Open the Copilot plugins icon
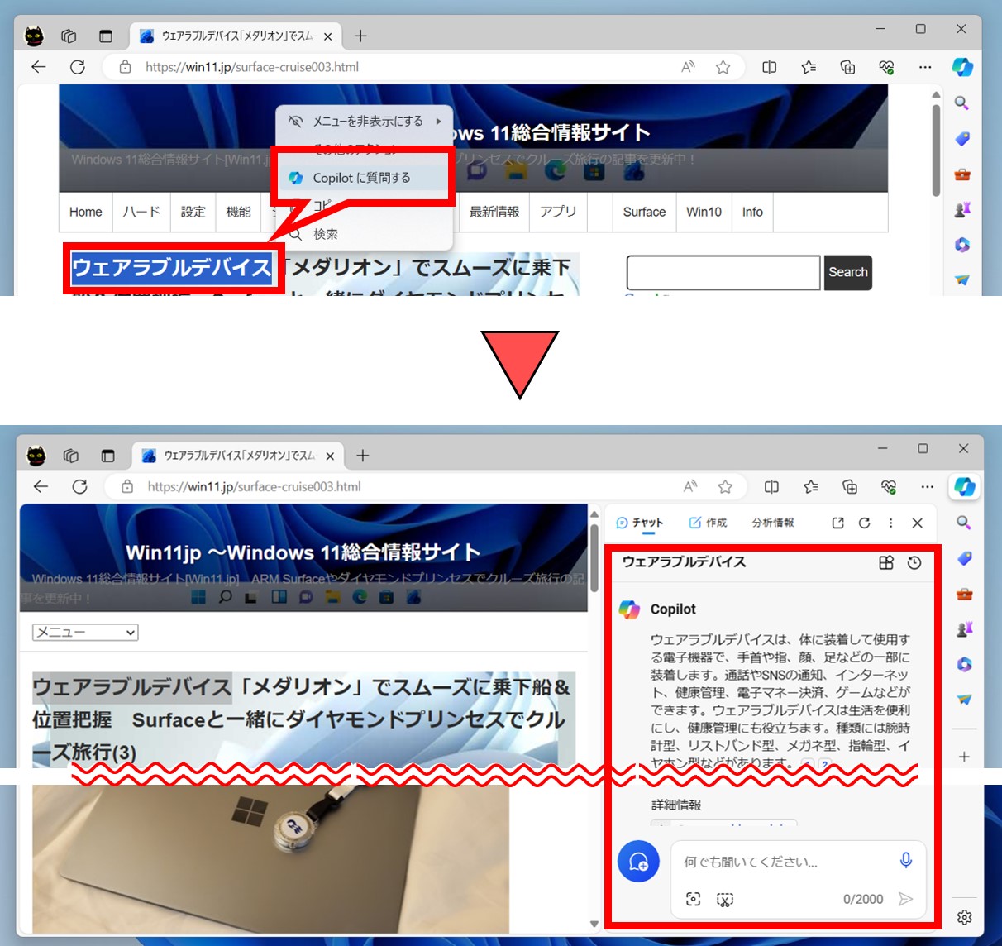 coord(886,562)
